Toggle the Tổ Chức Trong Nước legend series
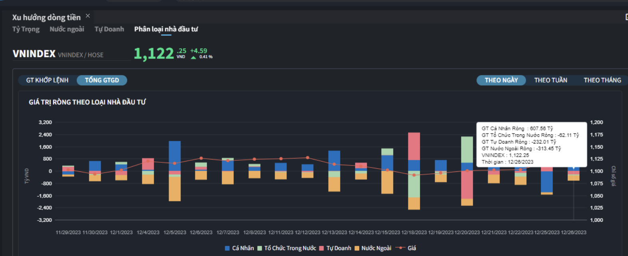Image resolution: width=628 pixels, height=256 pixels. pos(260,248)
